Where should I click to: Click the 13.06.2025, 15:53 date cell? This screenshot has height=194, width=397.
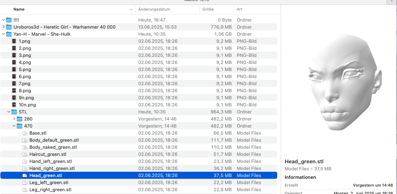point(157,27)
